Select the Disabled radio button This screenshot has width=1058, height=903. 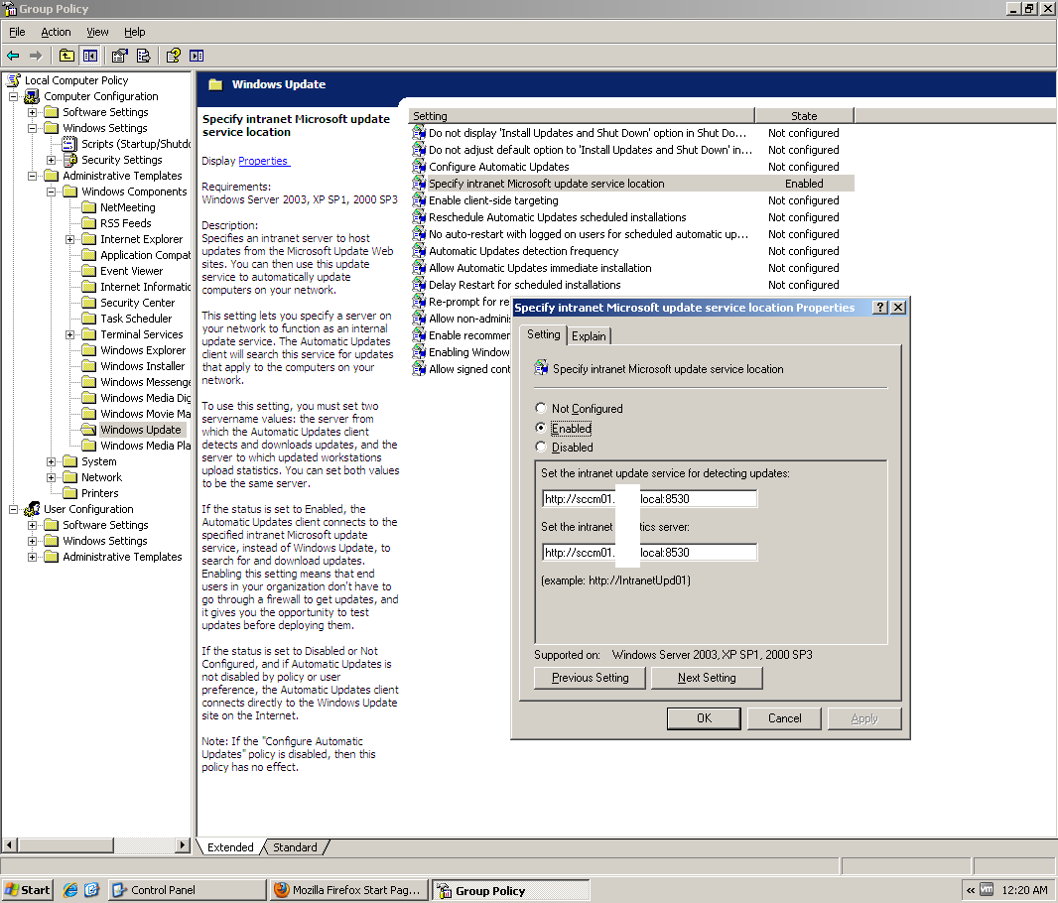point(541,447)
